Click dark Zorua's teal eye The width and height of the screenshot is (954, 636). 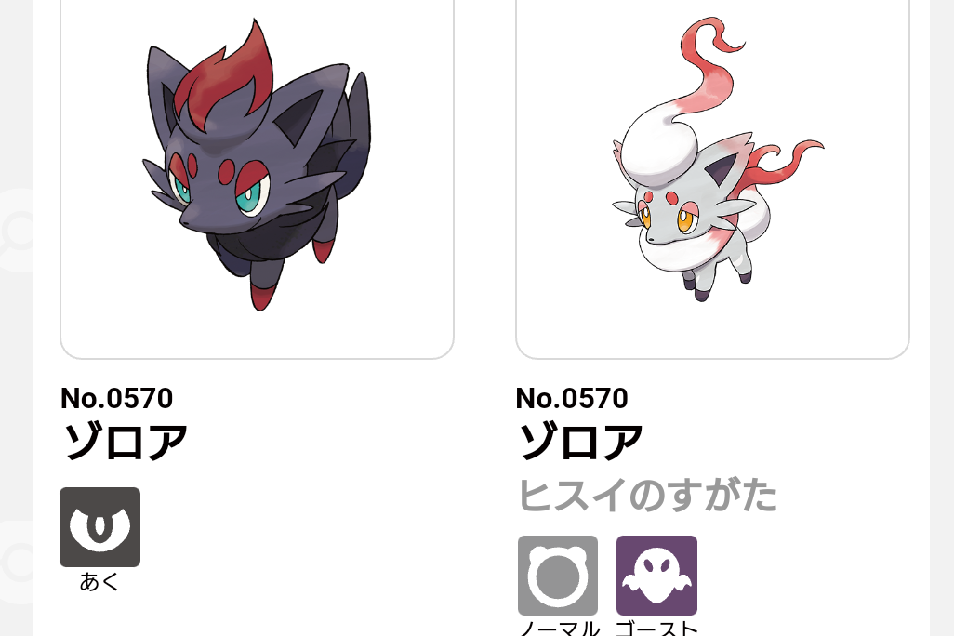pyautogui.click(x=251, y=200)
